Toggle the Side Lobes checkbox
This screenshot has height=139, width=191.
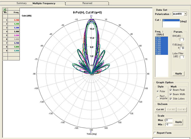pos(171,99)
